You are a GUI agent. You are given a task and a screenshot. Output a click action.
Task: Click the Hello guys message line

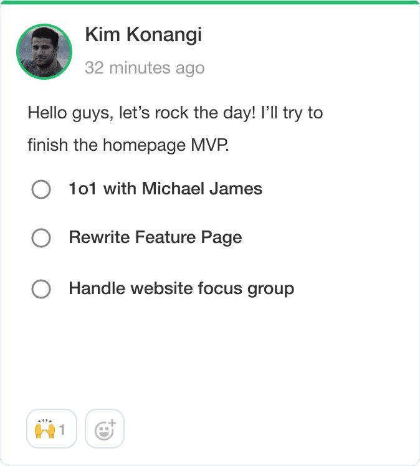[175, 113]
